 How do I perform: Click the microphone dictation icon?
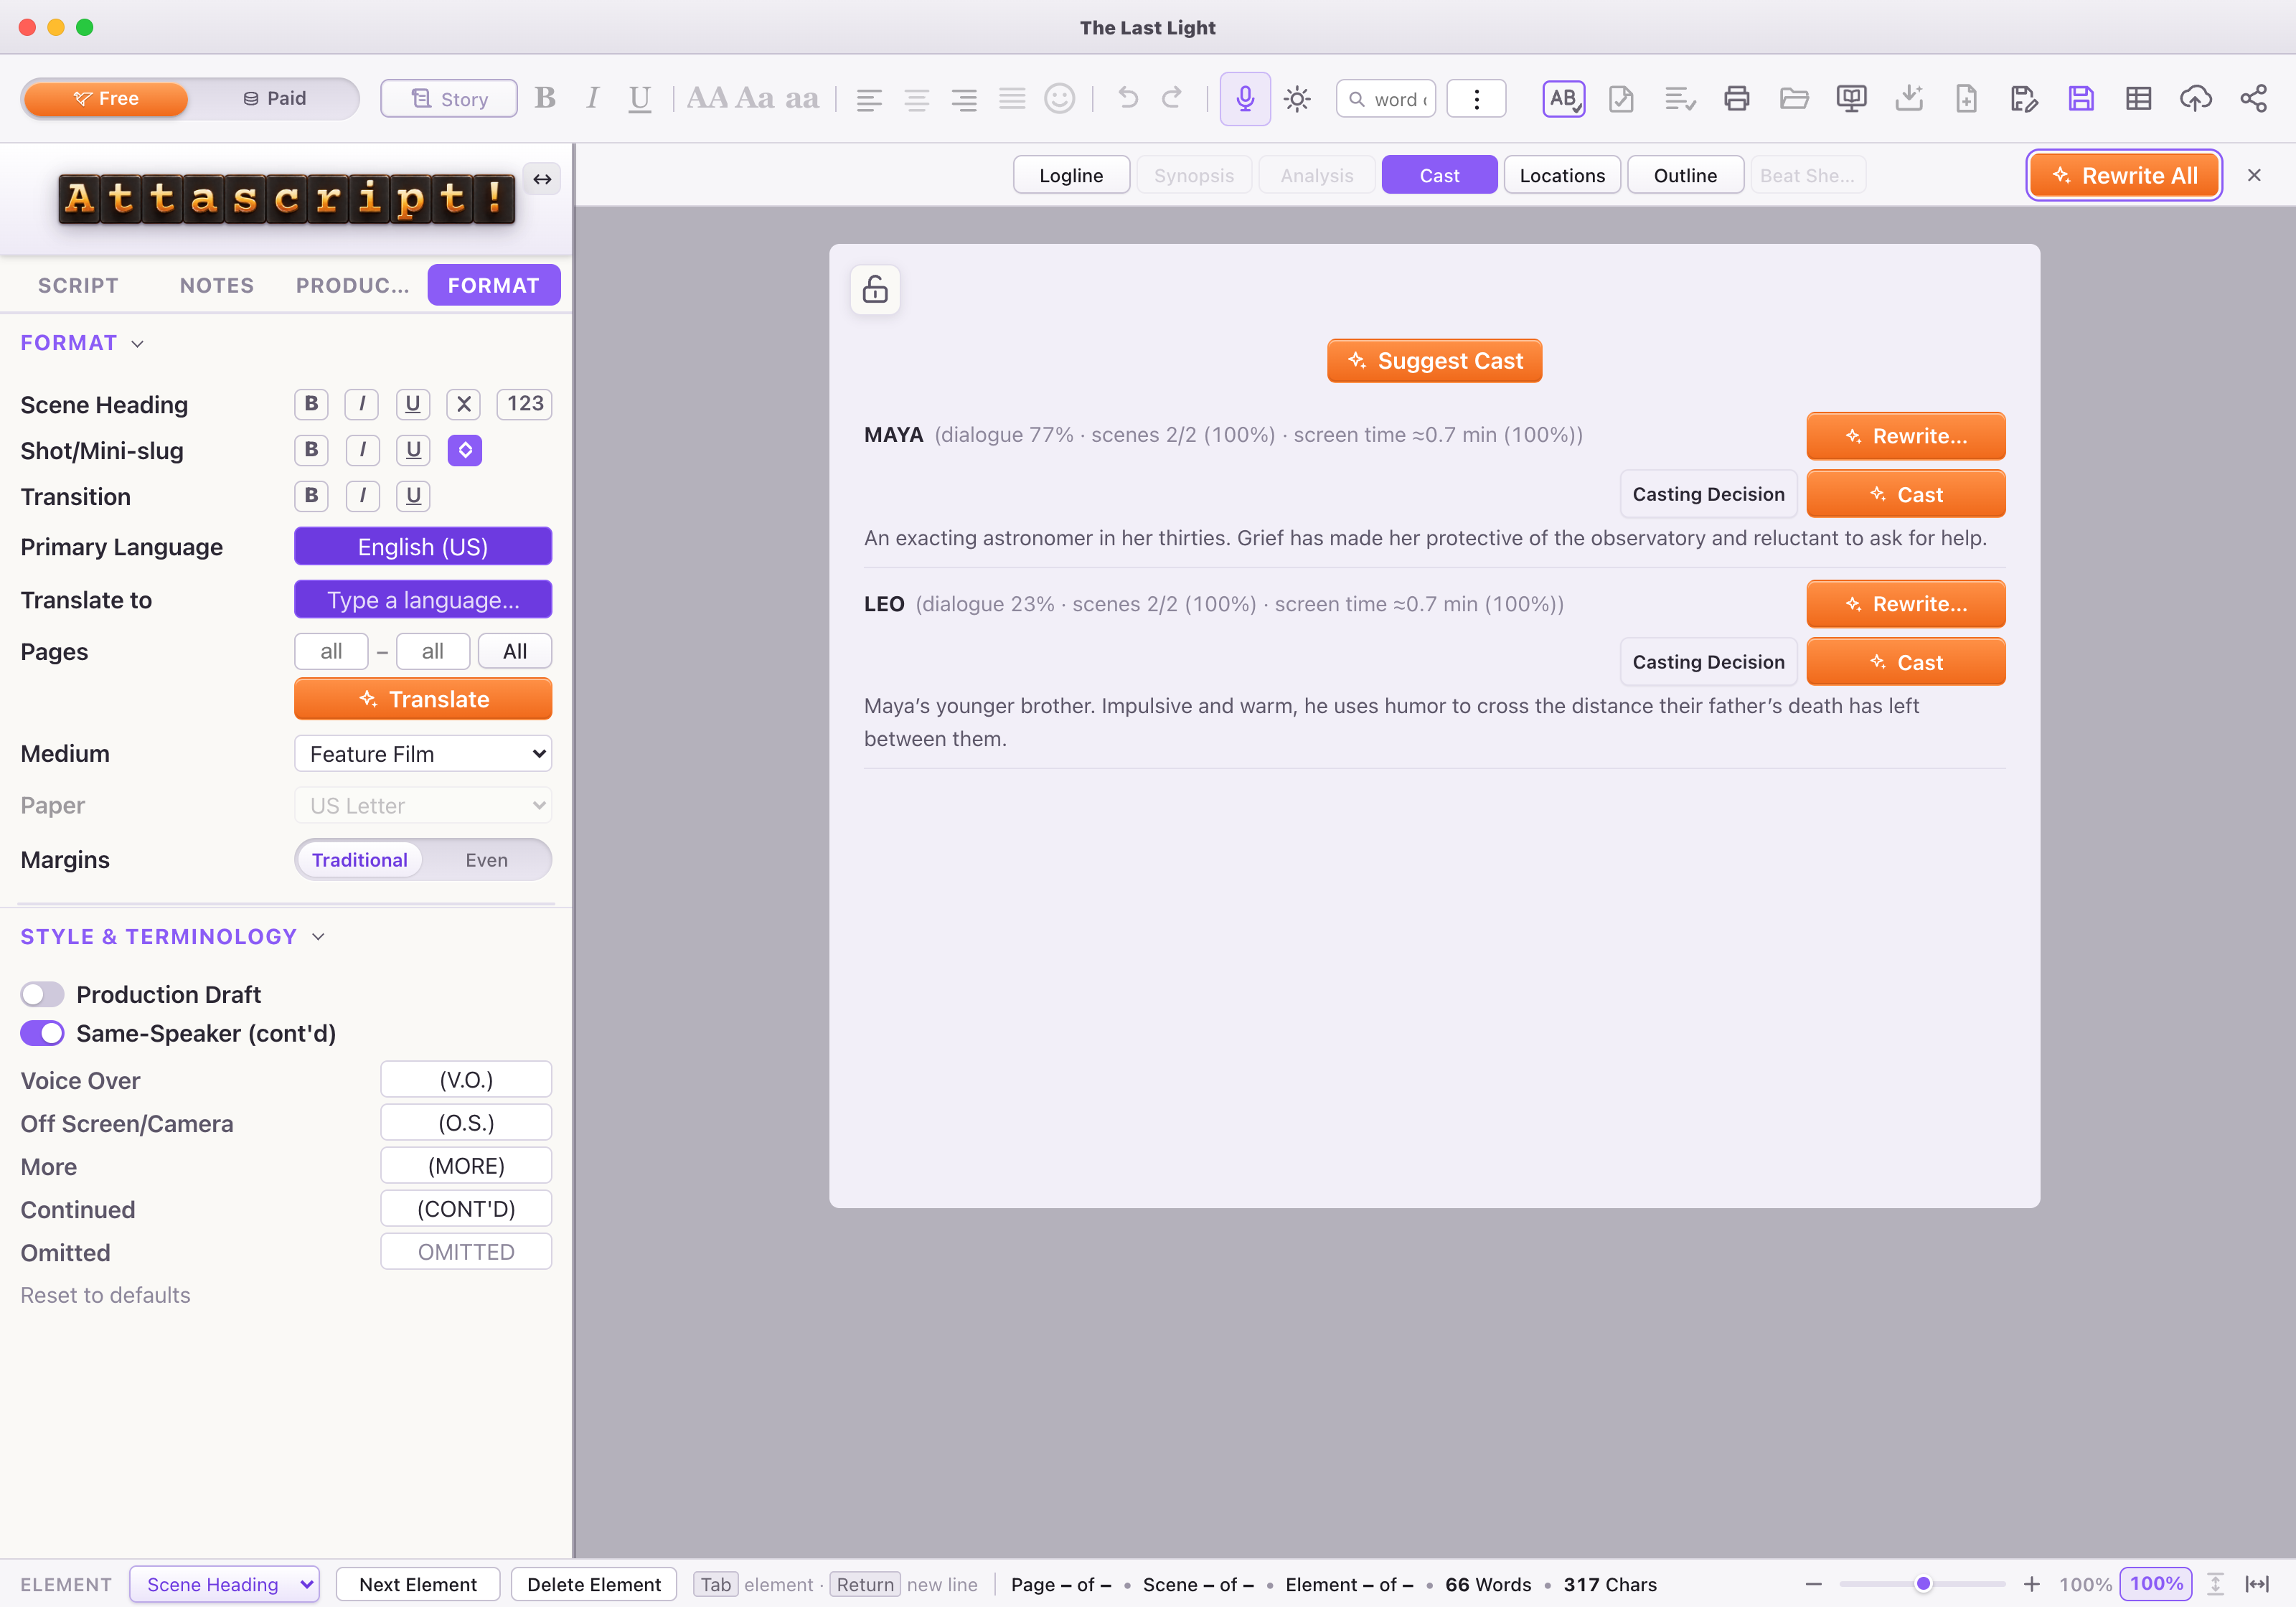pyautogui.click(x=1244, y=98)
